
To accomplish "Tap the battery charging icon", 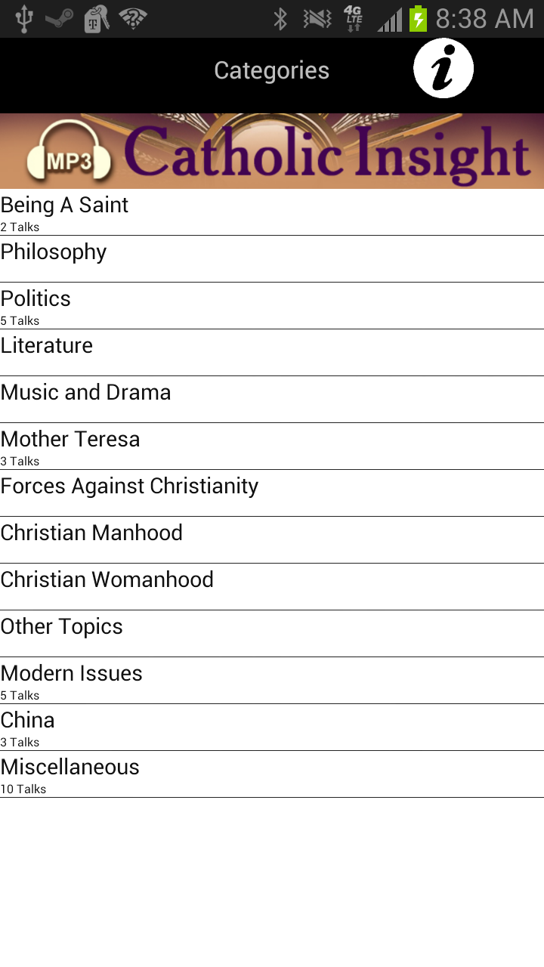I will 418,19.
